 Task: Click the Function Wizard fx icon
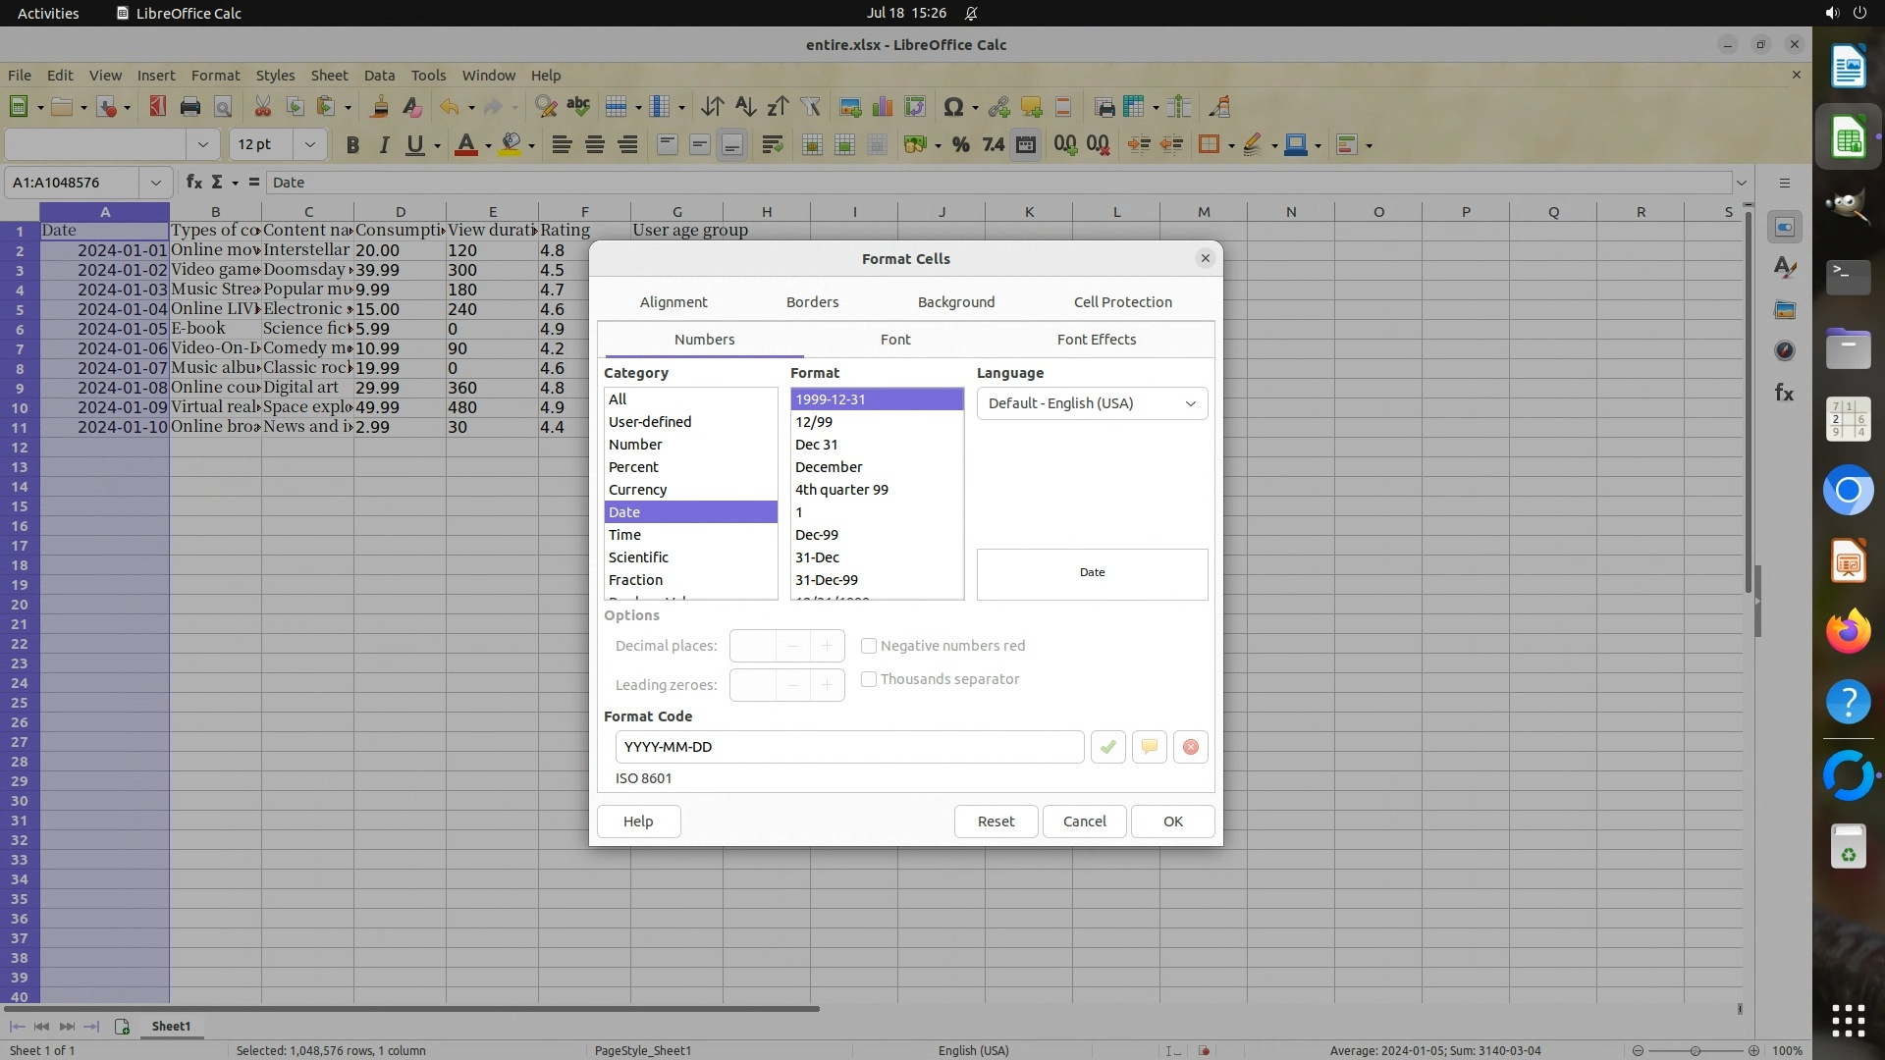194,183
